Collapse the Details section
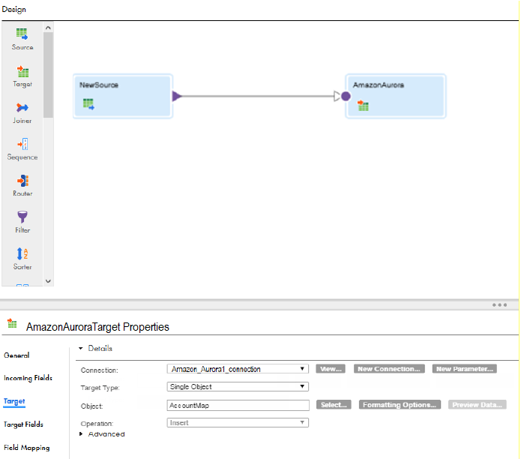The image size is (521, 459). pyautogui.click(x=81, y=348)
